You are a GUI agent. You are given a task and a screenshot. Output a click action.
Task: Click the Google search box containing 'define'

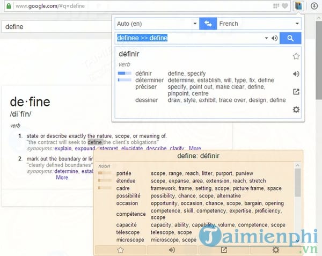(x=56, y=27)
